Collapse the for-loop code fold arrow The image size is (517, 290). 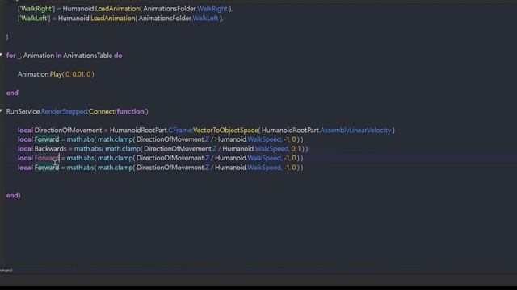(x=2, y=55)
